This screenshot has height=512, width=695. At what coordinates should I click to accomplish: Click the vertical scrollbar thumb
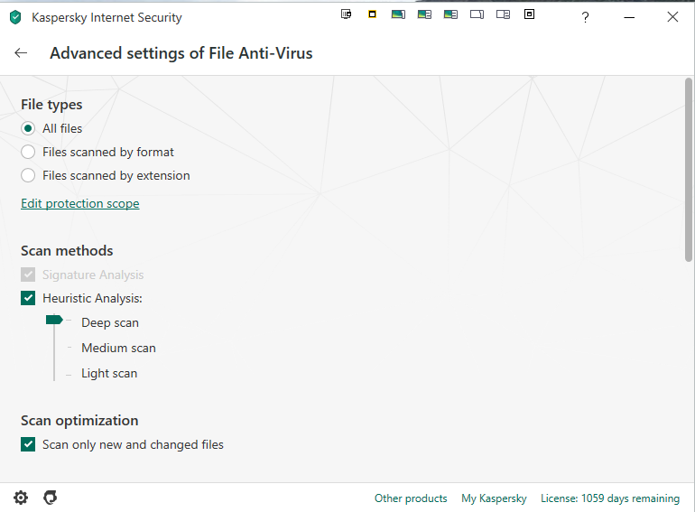(x=689, y=172)
